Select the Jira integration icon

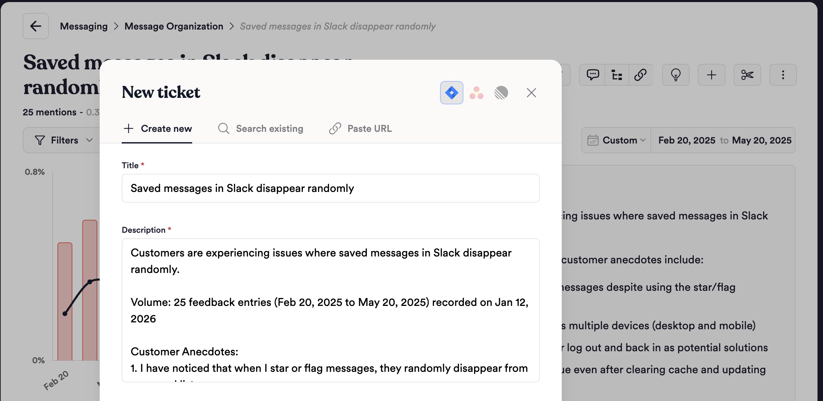(451, 93)
